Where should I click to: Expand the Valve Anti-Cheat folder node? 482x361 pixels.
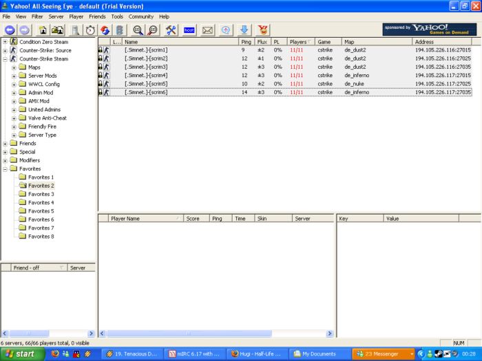(14, 118)
